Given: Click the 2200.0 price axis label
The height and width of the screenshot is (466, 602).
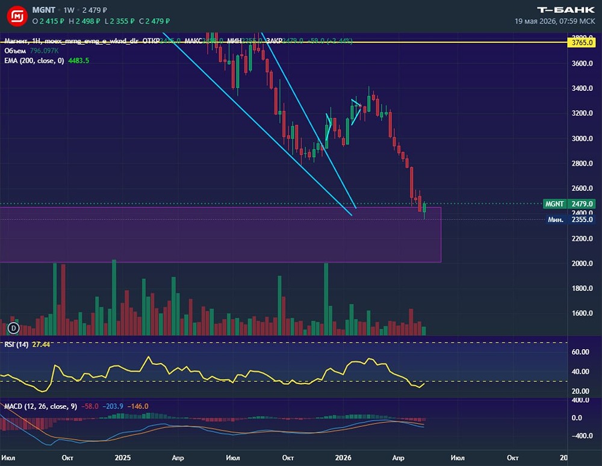Looking at the screenshot, I should point(582,239).
